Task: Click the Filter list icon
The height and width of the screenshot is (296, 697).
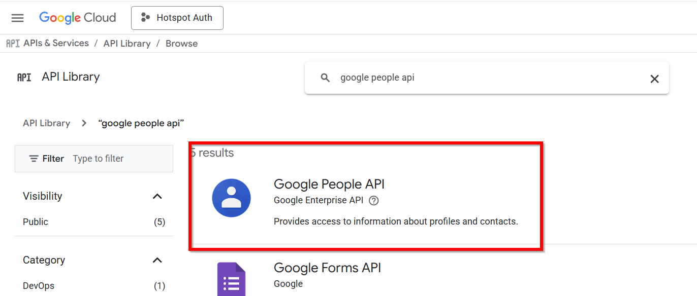Action: click(34, 159)
